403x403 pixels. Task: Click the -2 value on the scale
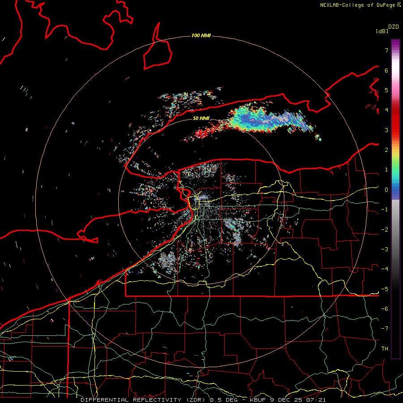(385, 230)
